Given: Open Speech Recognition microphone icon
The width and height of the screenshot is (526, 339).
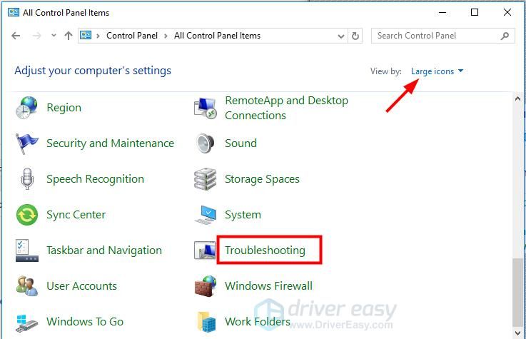Looking at the screenshot, I should (x=27, y=179).
